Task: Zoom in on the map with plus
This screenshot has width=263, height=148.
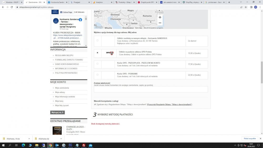Action: pyautogui.click(x=160, y=17)
